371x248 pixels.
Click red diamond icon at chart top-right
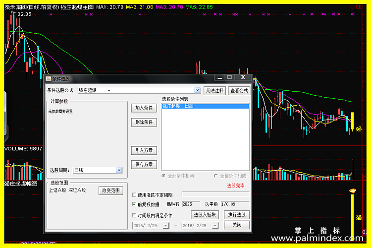(353, 7)
